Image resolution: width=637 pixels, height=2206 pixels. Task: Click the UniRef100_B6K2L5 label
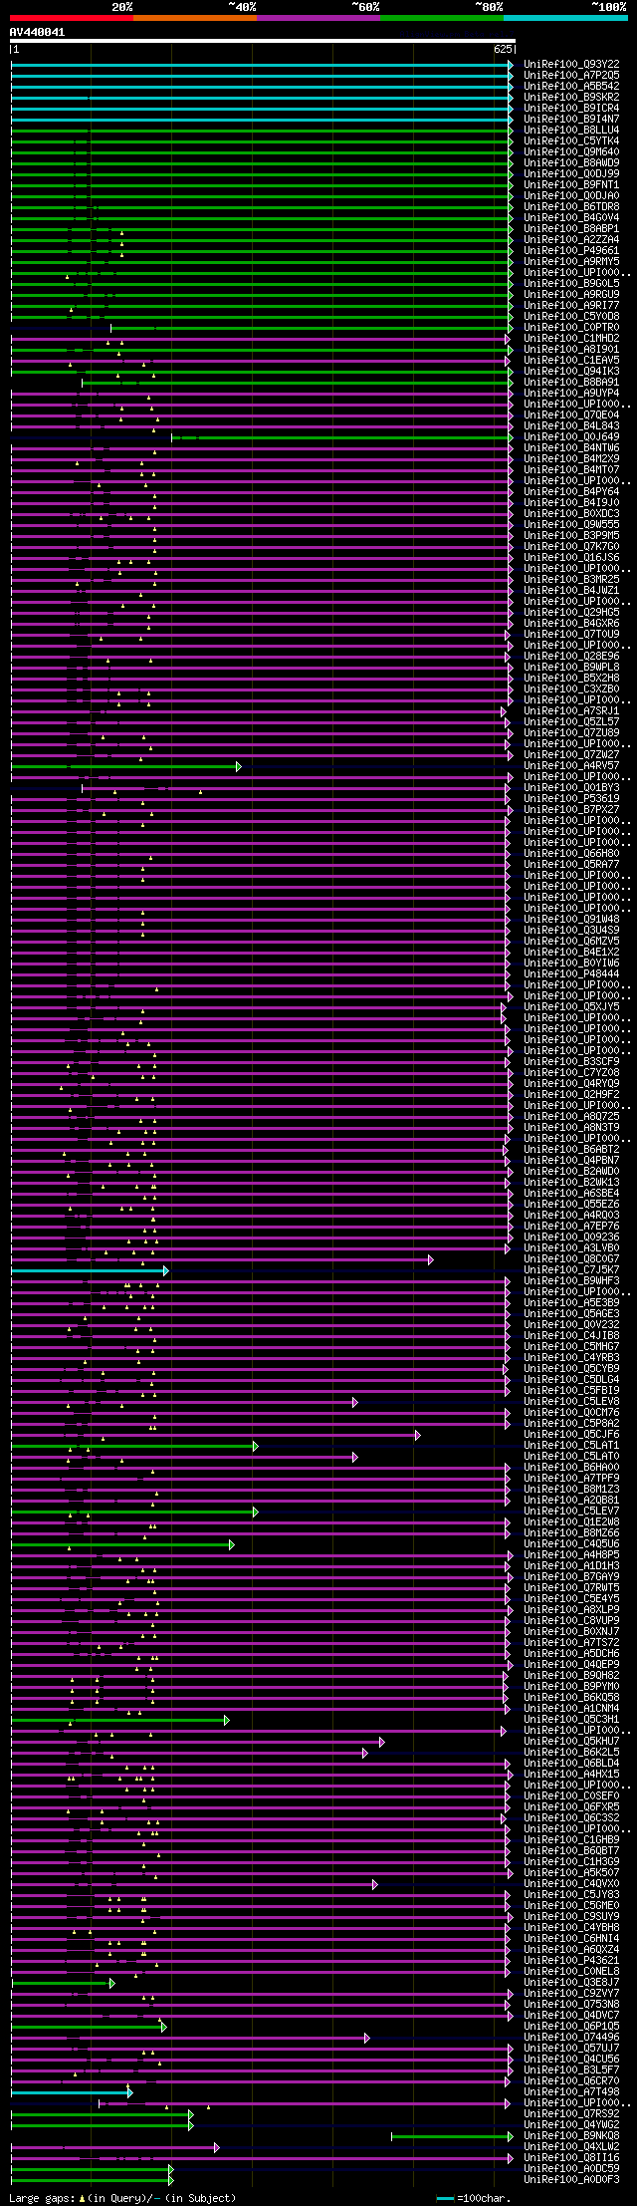pyautogui.click(x=571, y=1753)
